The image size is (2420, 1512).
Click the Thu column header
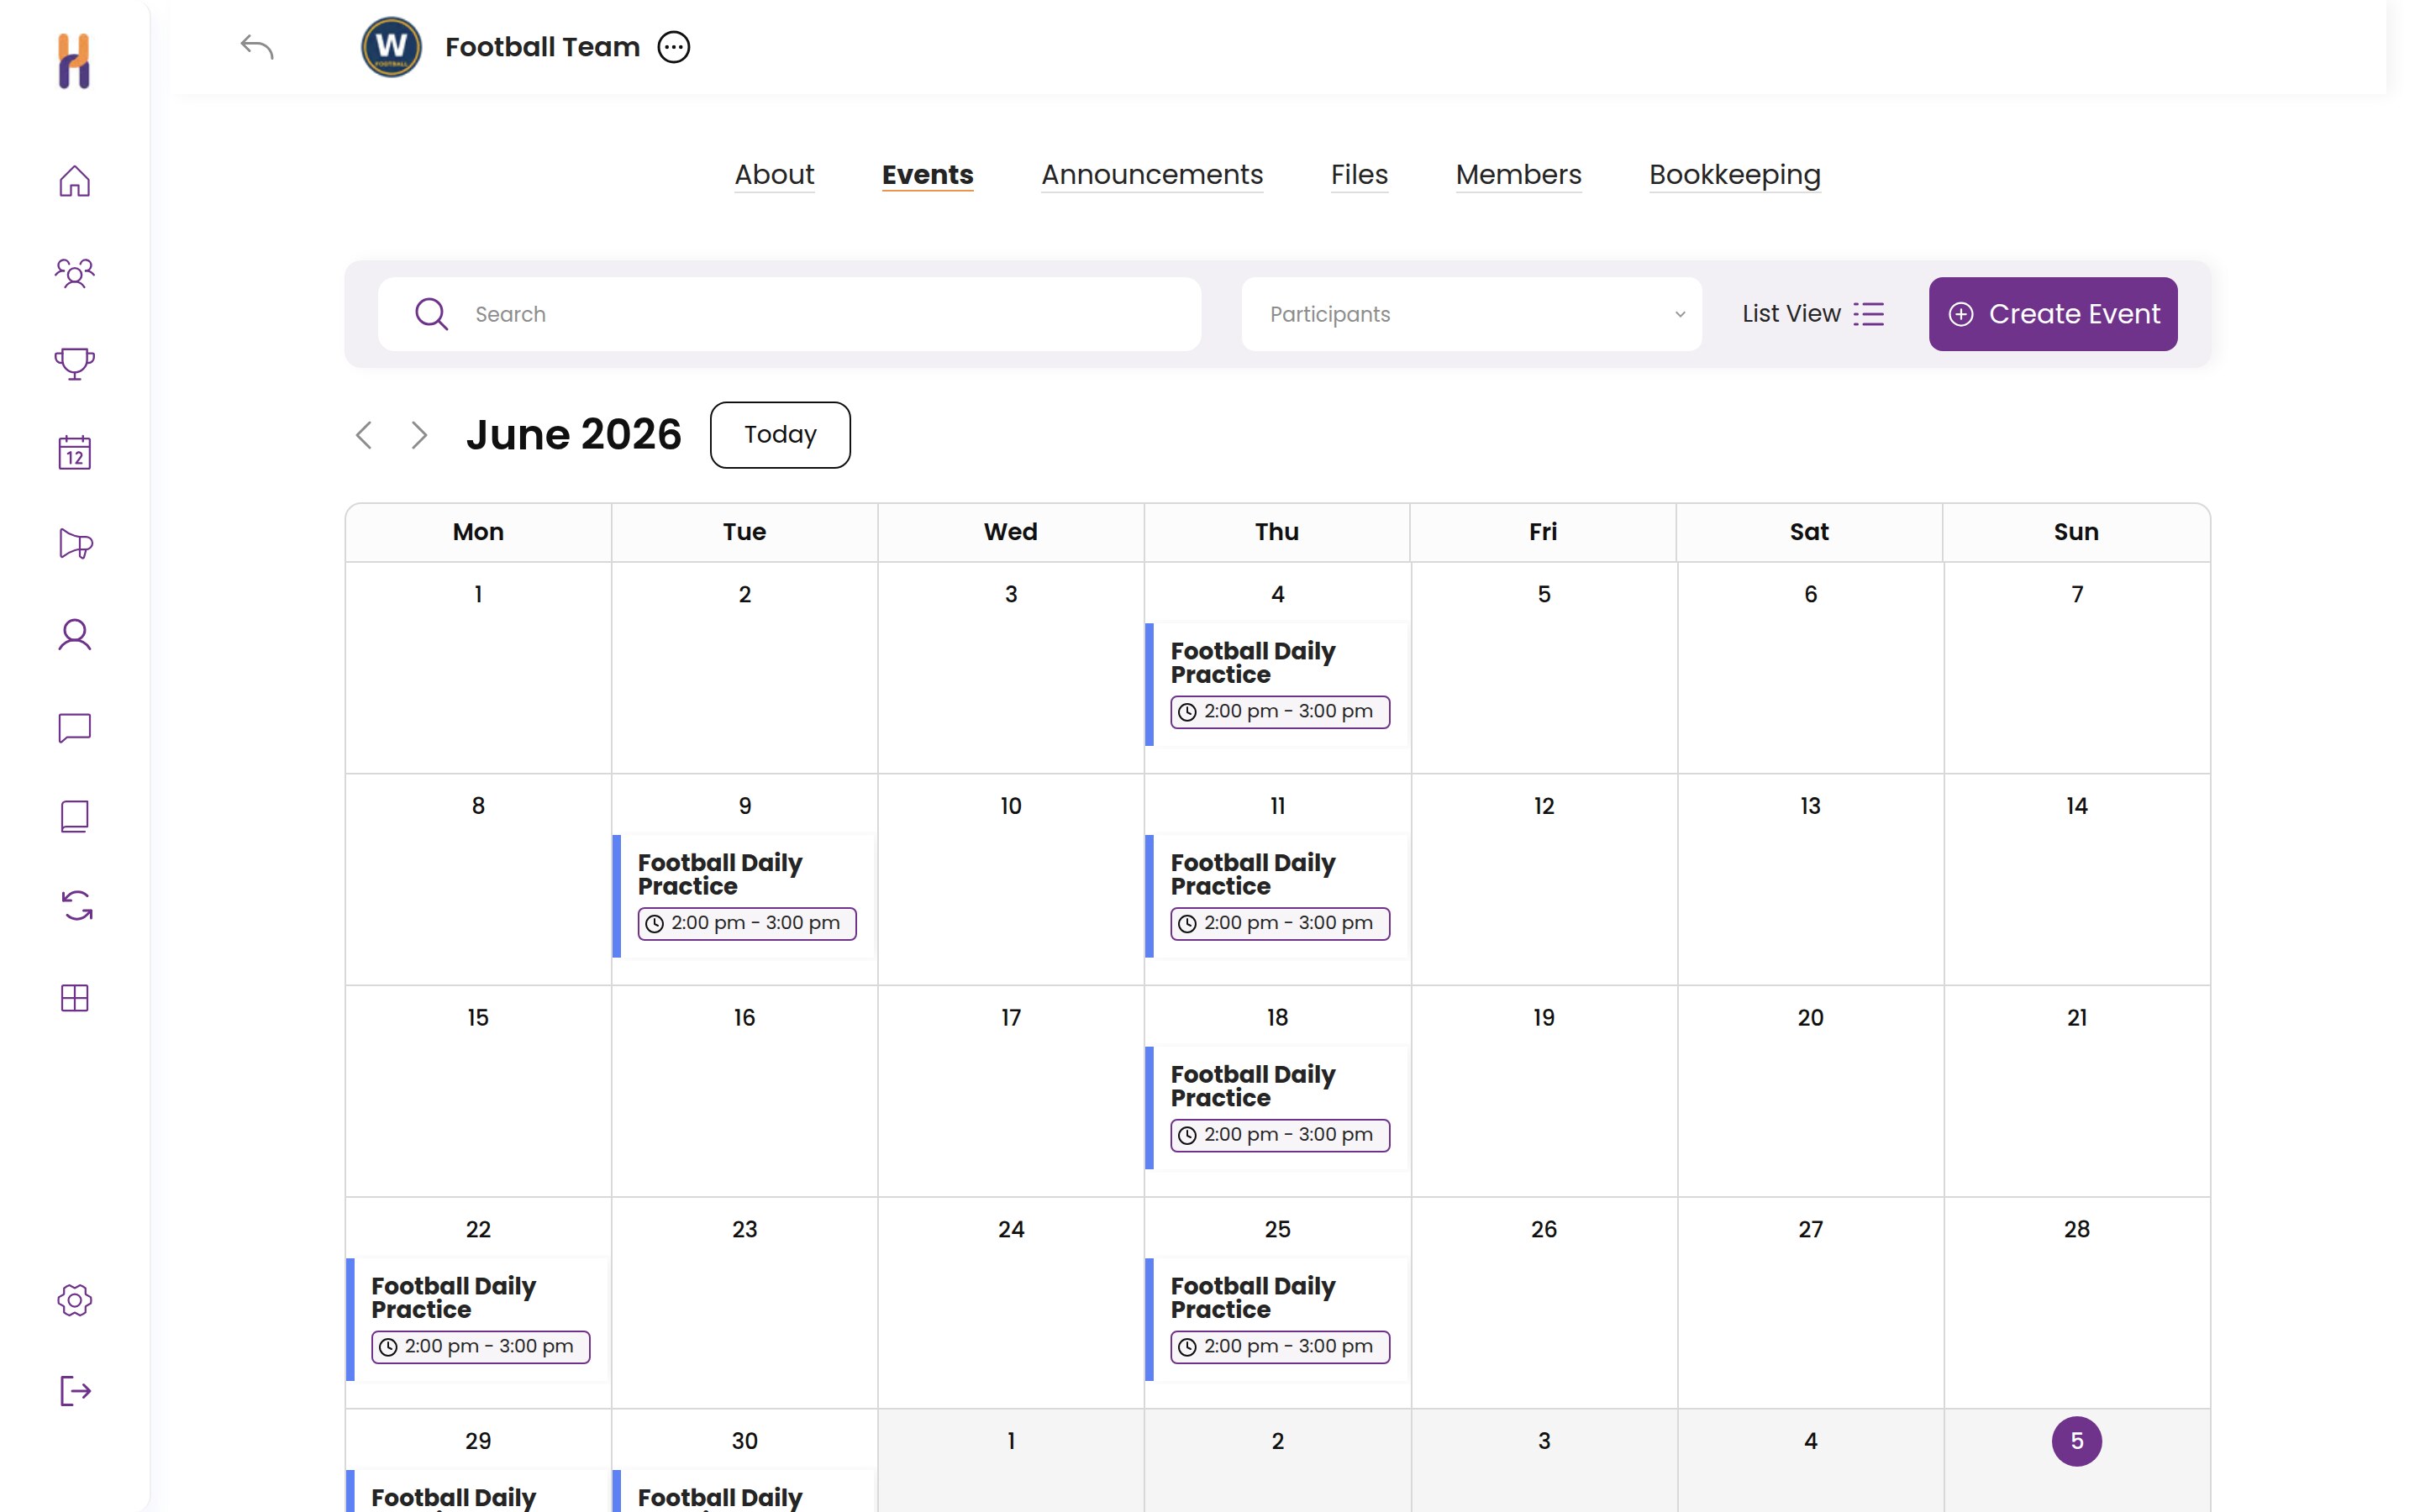click(x=1277, y=532)
